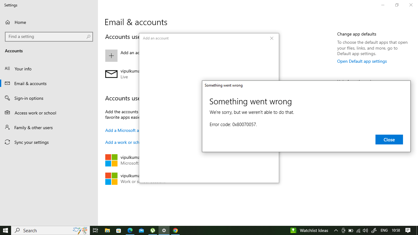Click in the Find a setting search box
This screenshot has width=418, height=235.
click(49, 36)
